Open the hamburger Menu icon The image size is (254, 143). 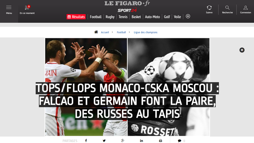(x=9, y=8)
